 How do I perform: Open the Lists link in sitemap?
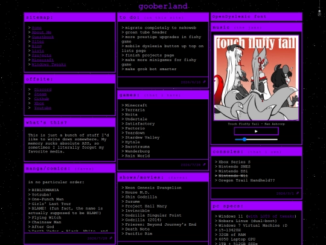click(38, 51)
